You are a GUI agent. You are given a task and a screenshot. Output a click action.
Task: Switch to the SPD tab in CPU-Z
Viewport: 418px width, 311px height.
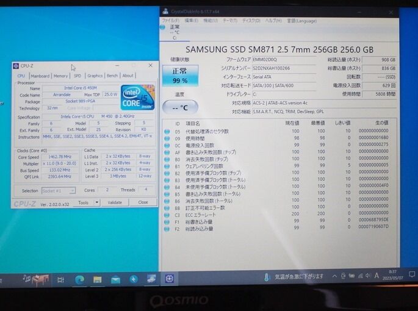pyautogui.click(x=77, y=76)
